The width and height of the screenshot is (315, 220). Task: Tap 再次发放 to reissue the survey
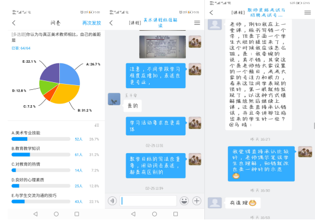(x=92, y=23)
